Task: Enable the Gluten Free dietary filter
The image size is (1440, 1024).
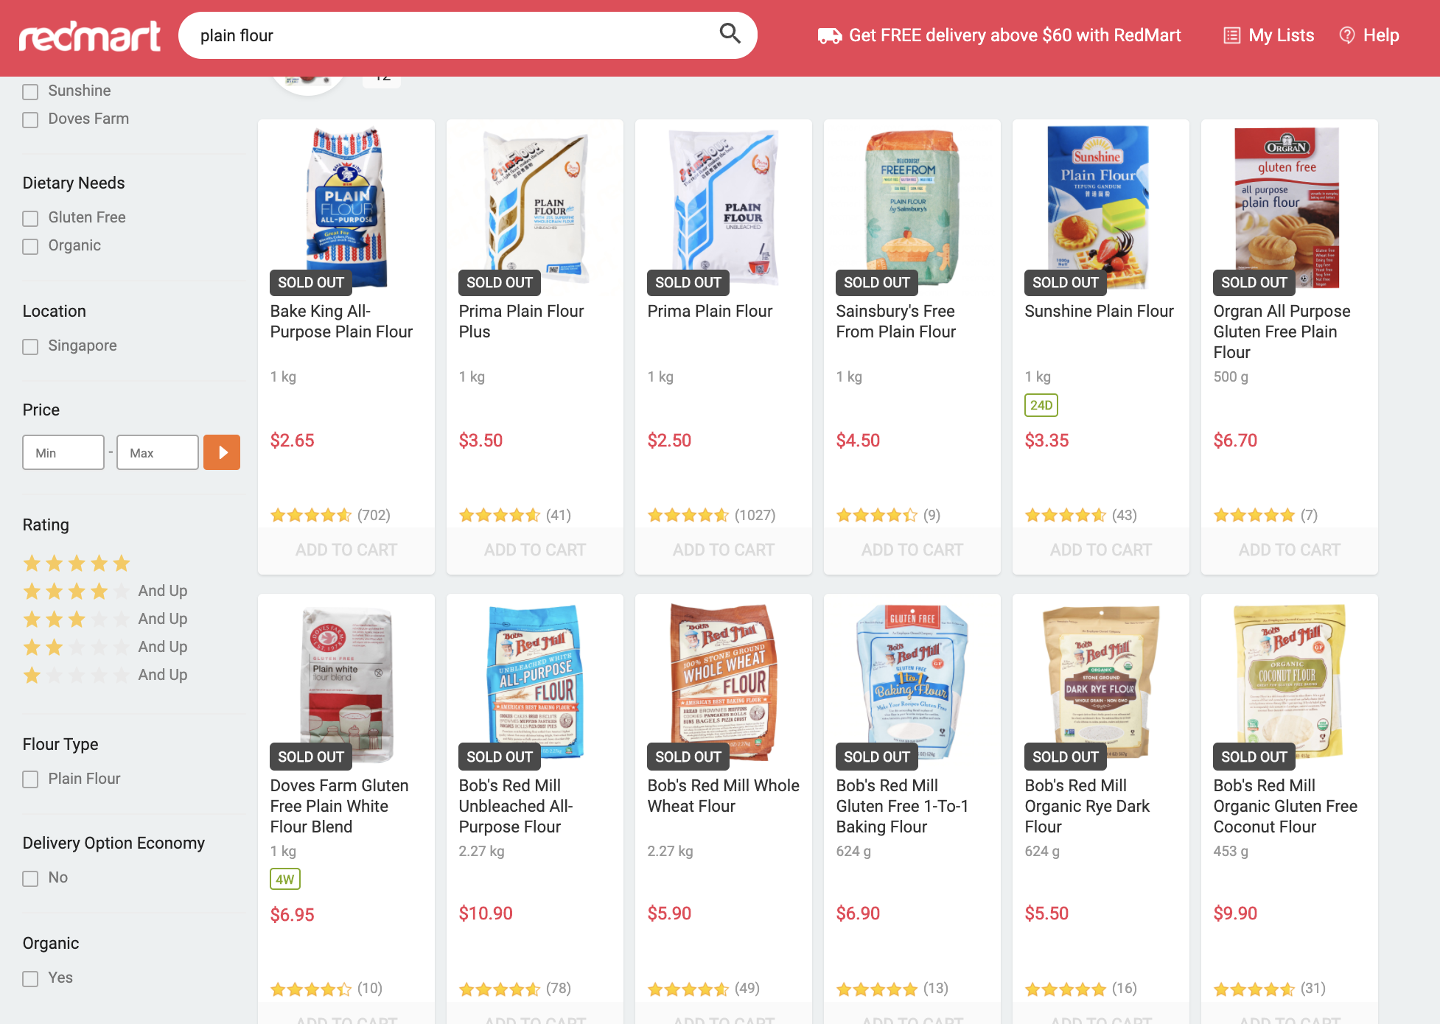Action: click(x=30, y=218)
